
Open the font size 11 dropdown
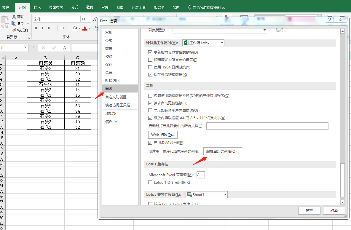click(89, 19)
